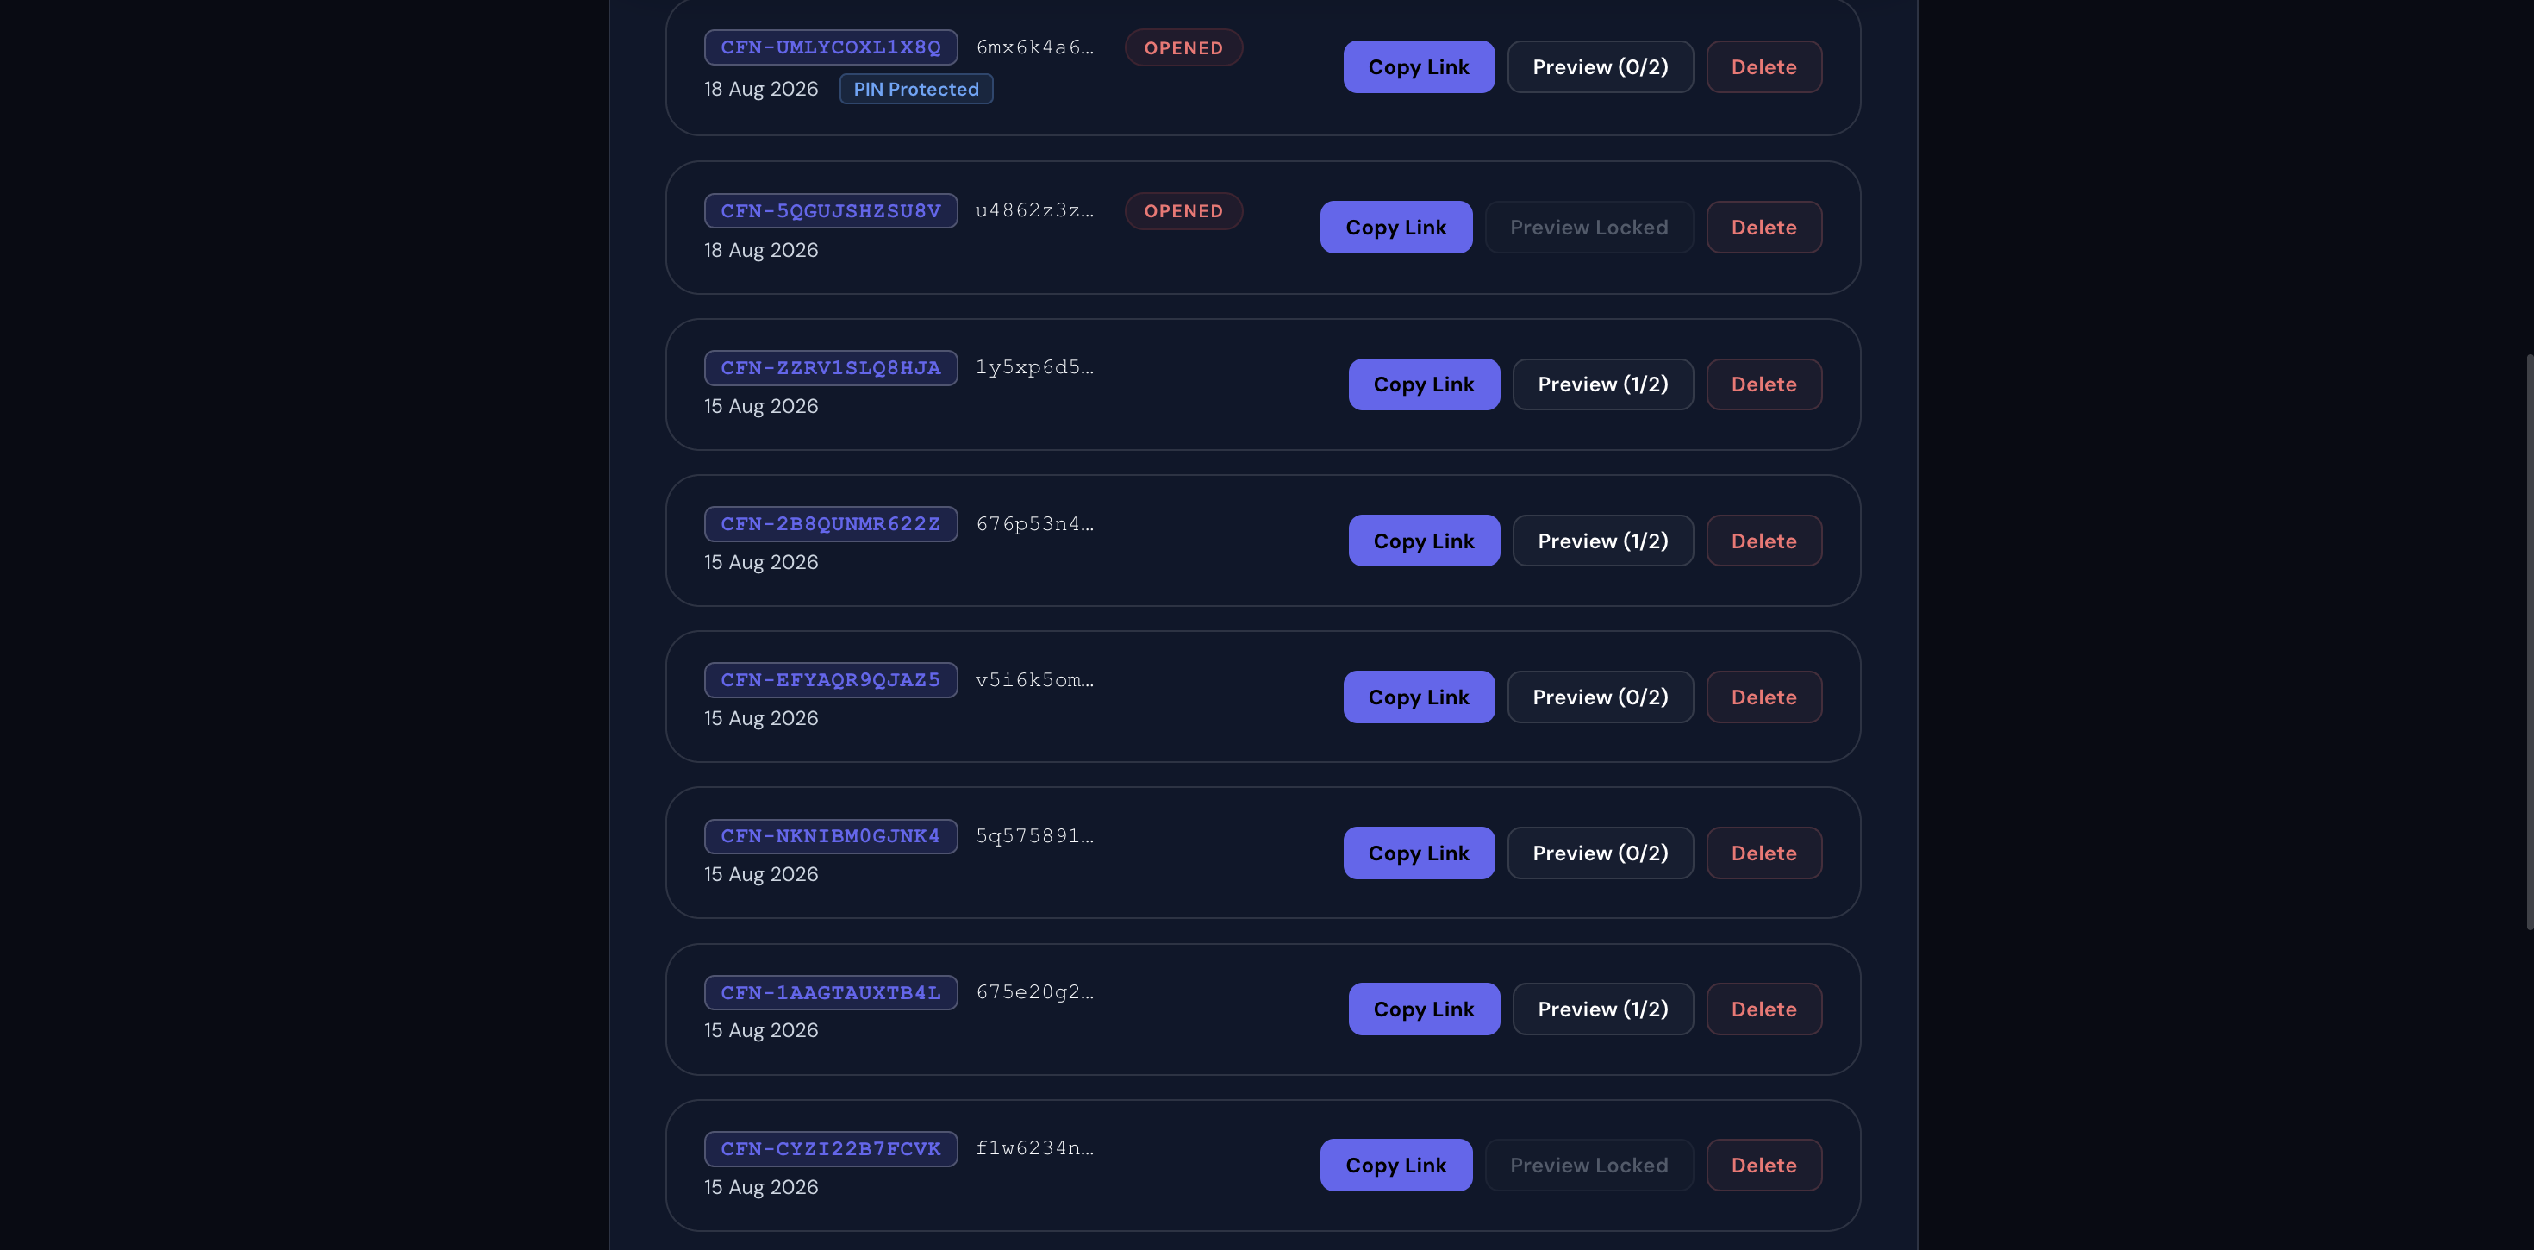Viewport: 2534px width, 1250px height.
Task: Click the PIN Protected badge
Action: point(916,89)
